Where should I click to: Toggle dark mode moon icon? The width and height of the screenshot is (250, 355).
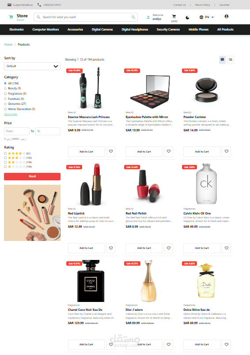click(x=187, y=17)
